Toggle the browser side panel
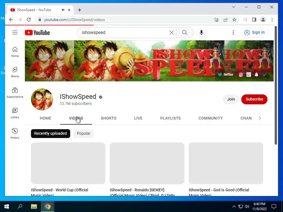This screenshot has width=283, height=212. [x=254, y=20]
